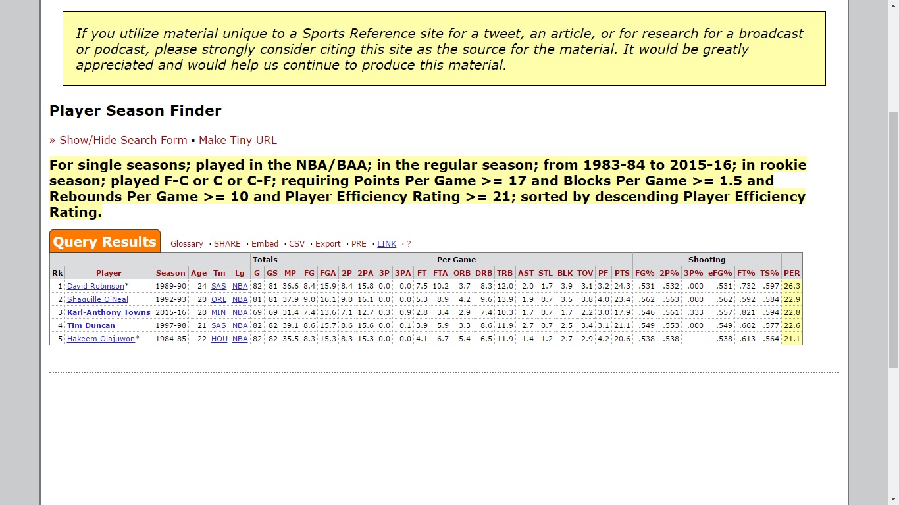Sort table by 3P% column header
The image size is (899, 505).
694,273
